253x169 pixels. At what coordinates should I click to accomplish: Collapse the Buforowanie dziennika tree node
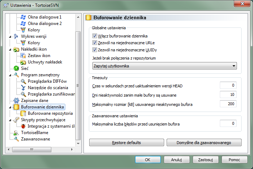(x=10, y=107)
